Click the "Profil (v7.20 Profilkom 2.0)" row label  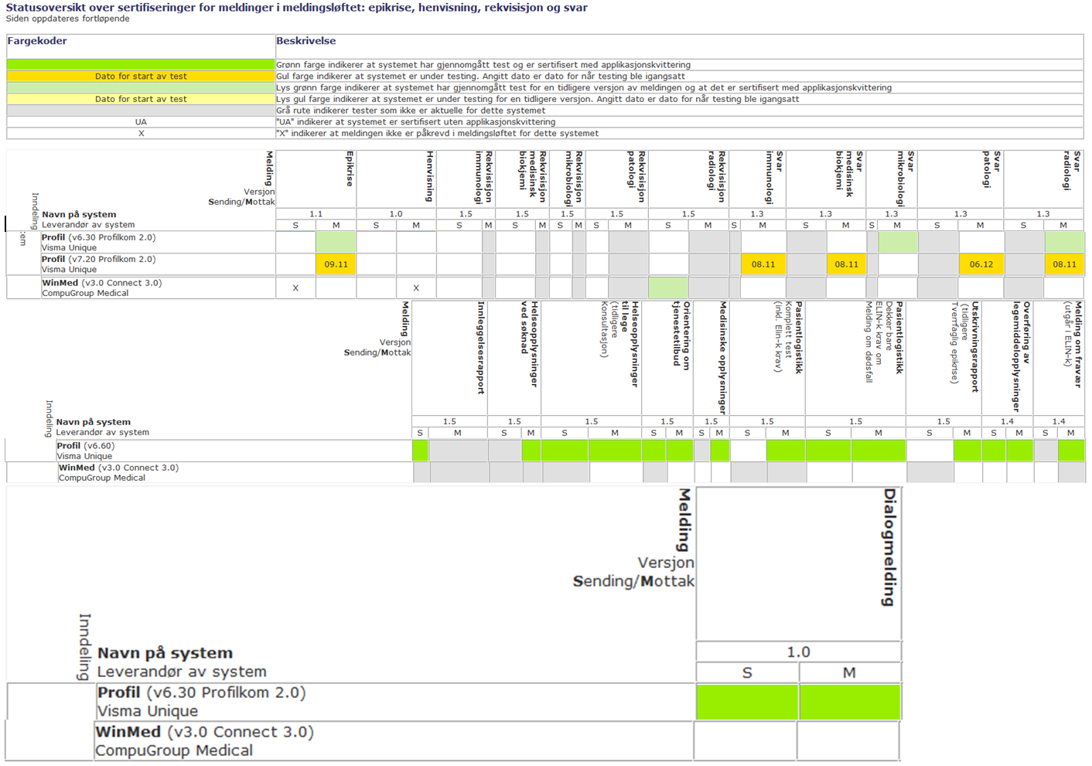pyautogui.click(x=98, y=259)
